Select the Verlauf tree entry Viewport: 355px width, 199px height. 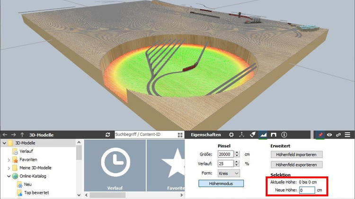coord(26,151)
